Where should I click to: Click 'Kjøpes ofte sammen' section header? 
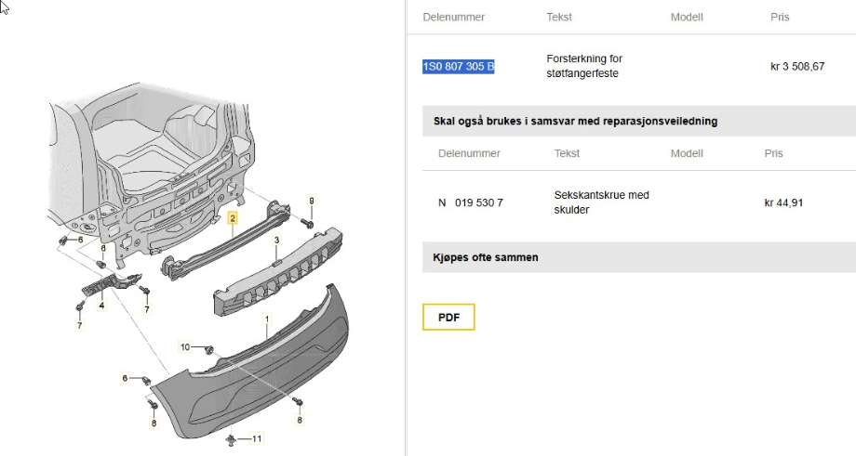coord(638,257)
